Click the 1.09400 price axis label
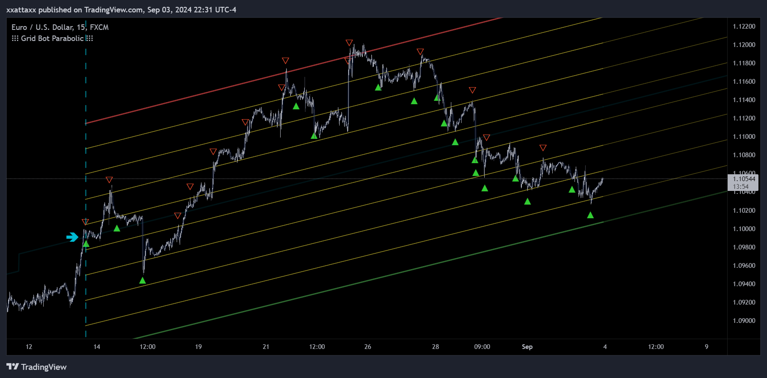Screen dimensions: 767x378 point(744,284)
